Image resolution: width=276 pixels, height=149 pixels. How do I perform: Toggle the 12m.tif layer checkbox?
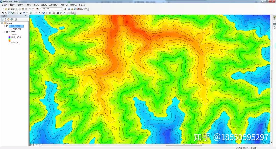[7, 32]
